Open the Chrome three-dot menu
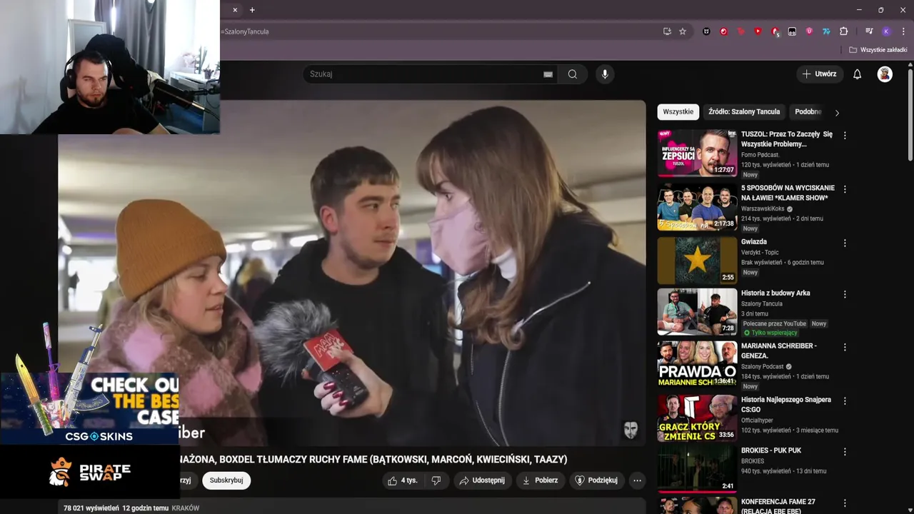The image size is (914, 514). pos(903,31)
